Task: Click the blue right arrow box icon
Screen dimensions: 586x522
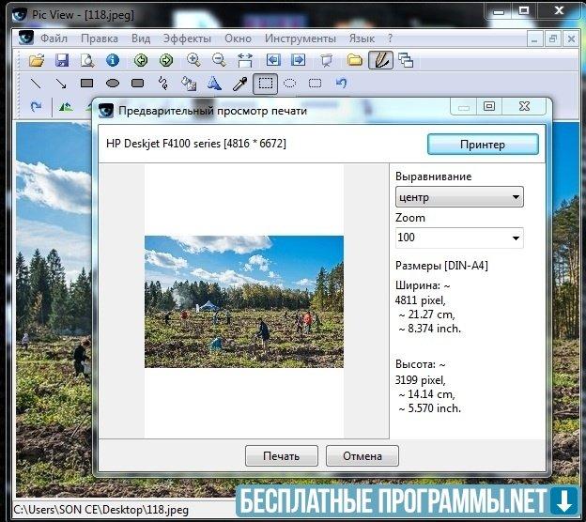Action: [x=299, y=60]
